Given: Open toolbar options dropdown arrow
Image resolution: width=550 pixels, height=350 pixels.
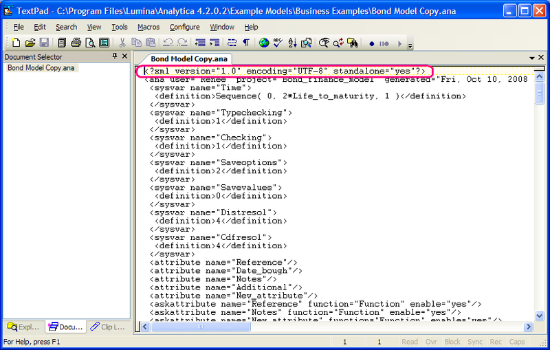Looking at the screenshot, I should (x=410, y=45).
